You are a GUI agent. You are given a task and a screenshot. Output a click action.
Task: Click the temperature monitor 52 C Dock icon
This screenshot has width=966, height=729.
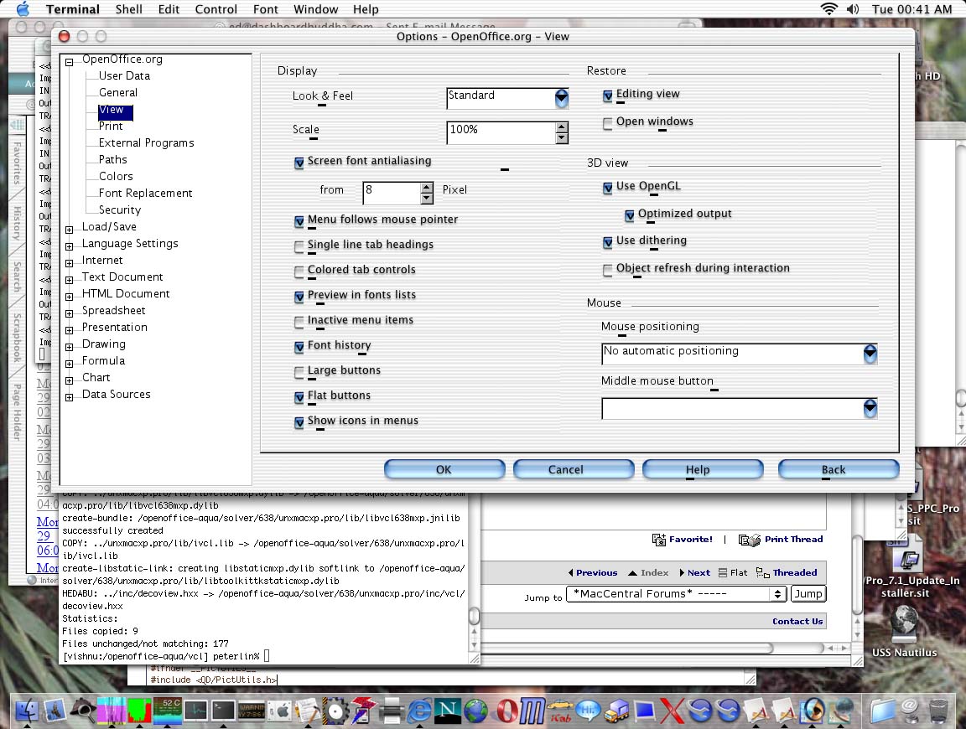(x=168, y=711)
